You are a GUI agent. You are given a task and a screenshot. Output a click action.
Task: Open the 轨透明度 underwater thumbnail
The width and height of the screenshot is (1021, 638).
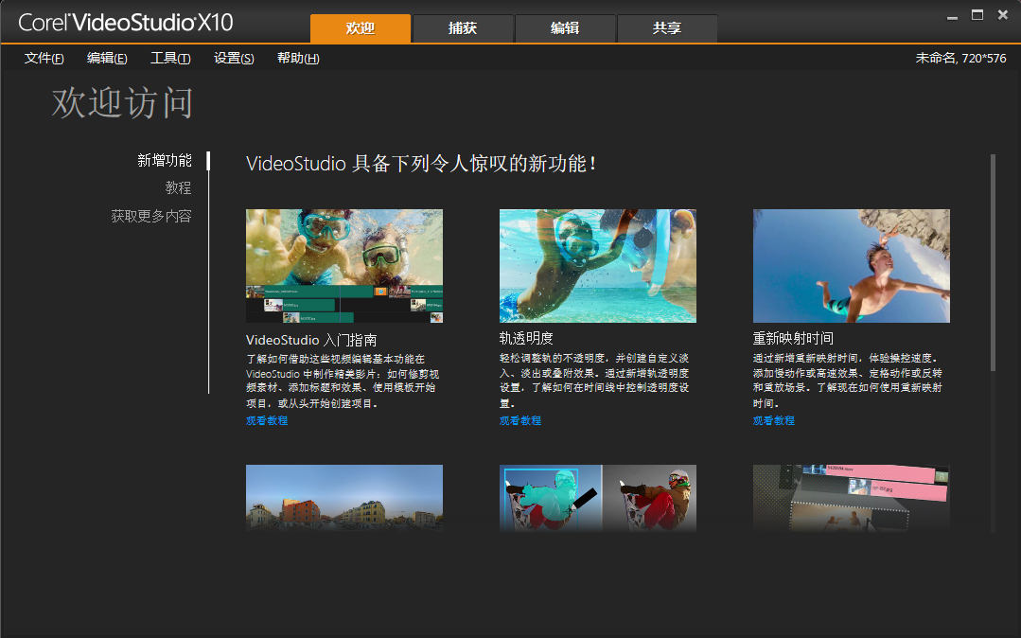pyautogui.click(x=598, y=266)
